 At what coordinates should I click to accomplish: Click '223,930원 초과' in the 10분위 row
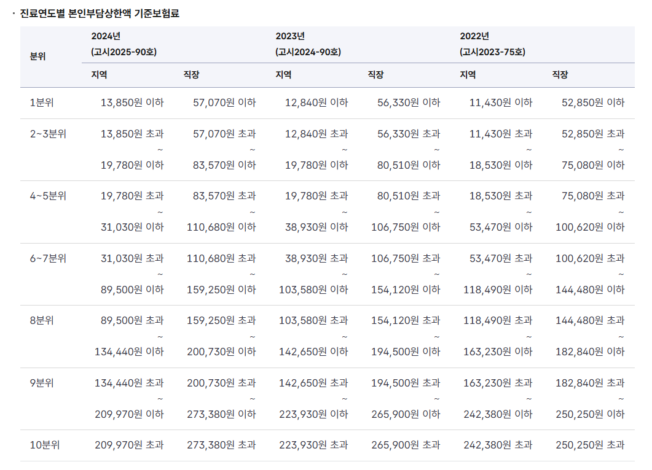pos(313,445)
